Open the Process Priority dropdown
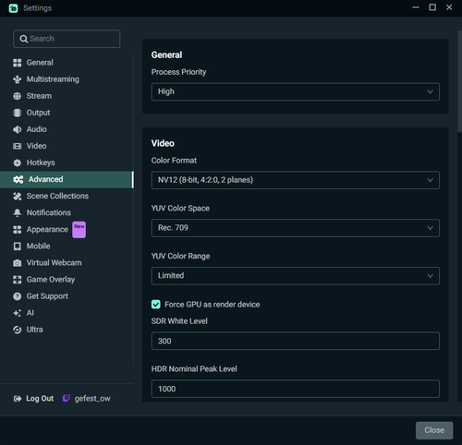Viewport: 462px width, 445px height. 296,91
